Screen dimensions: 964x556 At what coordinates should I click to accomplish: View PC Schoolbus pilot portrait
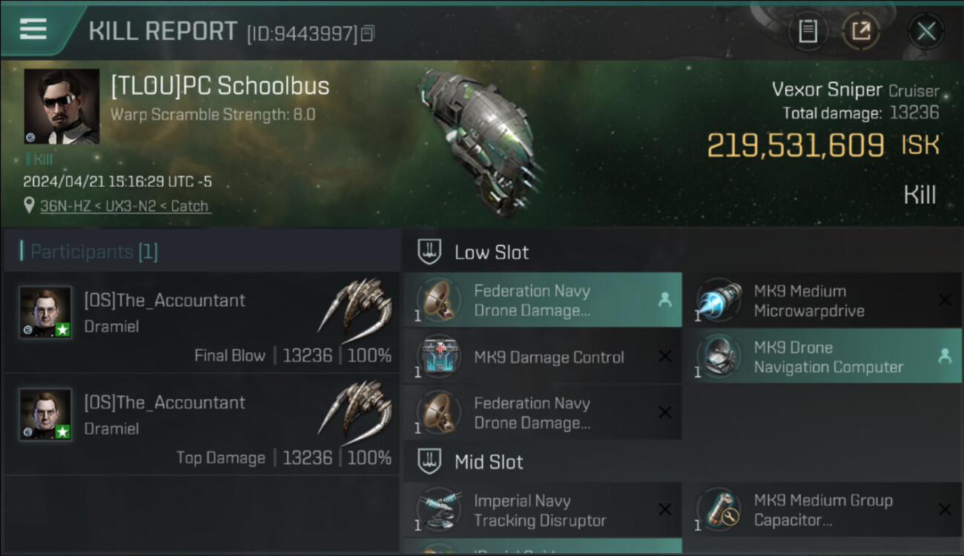(62, 106)
